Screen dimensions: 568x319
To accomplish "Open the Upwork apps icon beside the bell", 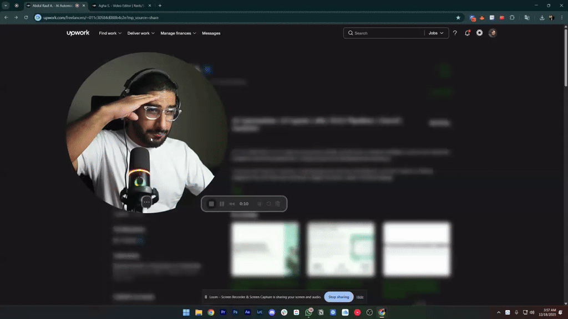I will (479, 33).
